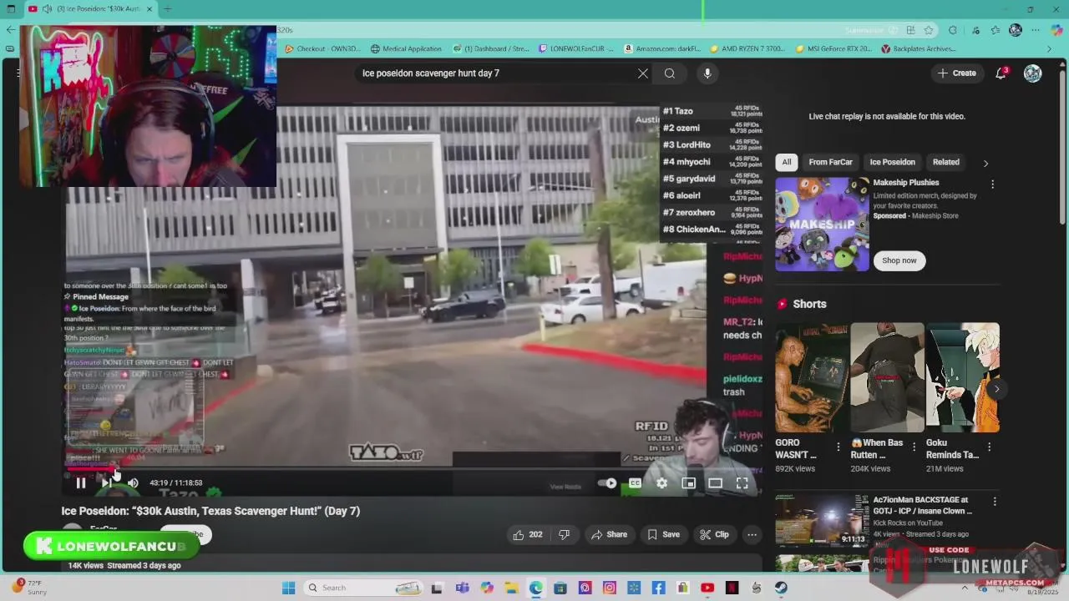1069x601 pixels.
Task: Open MSI GeForce RTX bookmark
Action: [x=833, y=49]
